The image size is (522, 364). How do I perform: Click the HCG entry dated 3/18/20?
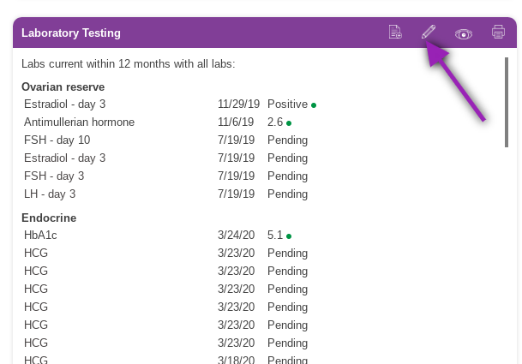pos(36,360)
